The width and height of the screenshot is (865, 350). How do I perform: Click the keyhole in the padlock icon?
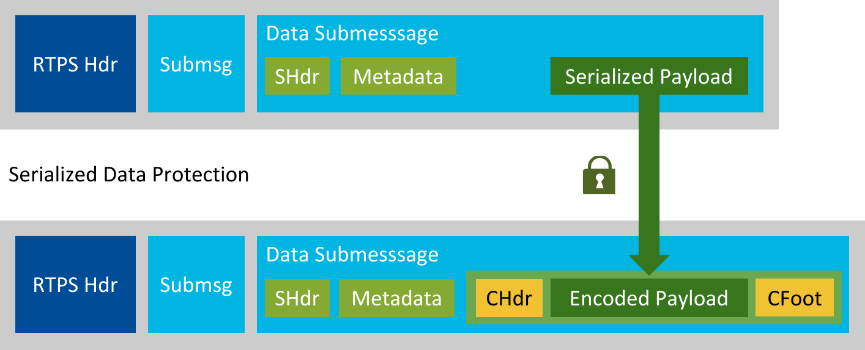[599, 181]
